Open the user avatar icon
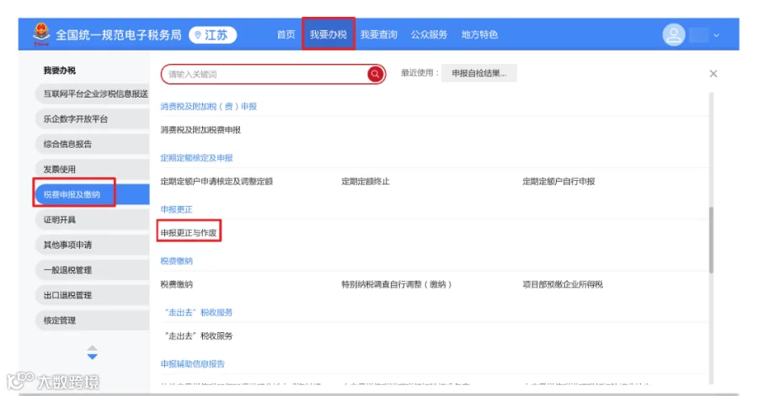 point(674,34)
